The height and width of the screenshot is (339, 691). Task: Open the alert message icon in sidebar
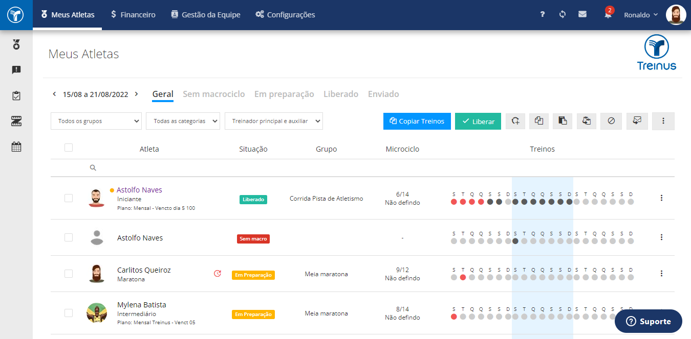pyautogui.click(x=16, y=70)
